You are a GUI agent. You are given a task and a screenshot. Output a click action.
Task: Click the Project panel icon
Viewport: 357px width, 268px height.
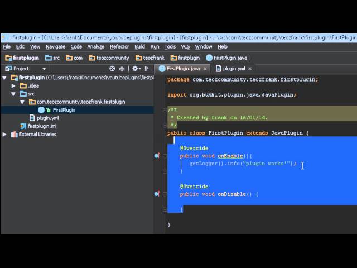click(x=8, y=69)
